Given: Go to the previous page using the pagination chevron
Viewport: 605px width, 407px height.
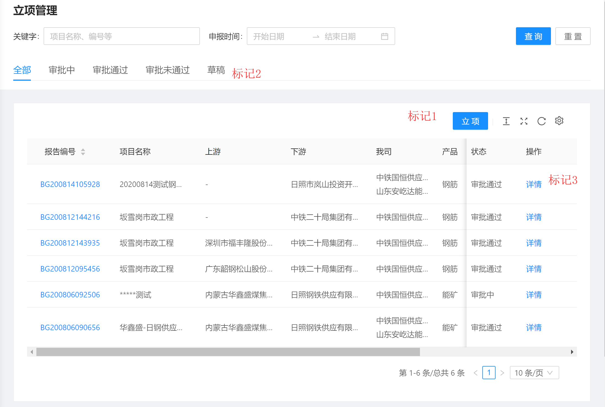Looking at the screenshot, I should coord(476,373).
